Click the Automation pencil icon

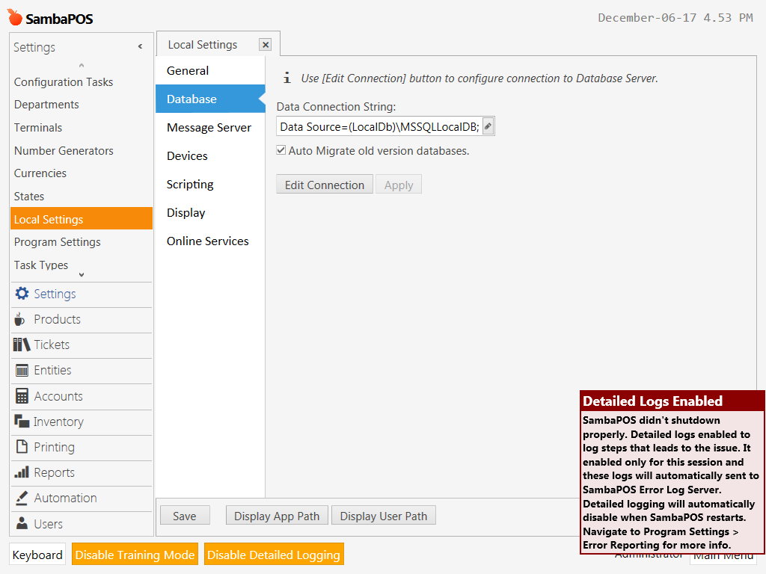point(22,497)
